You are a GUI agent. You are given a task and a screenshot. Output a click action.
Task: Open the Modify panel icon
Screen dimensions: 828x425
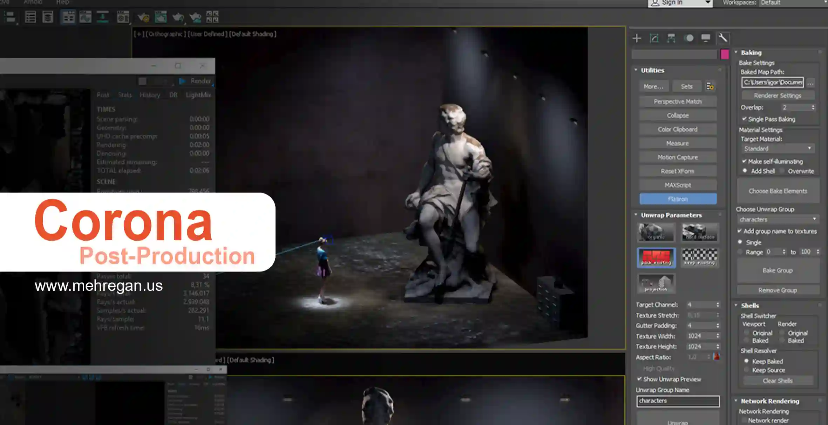[x=654, y=38]
